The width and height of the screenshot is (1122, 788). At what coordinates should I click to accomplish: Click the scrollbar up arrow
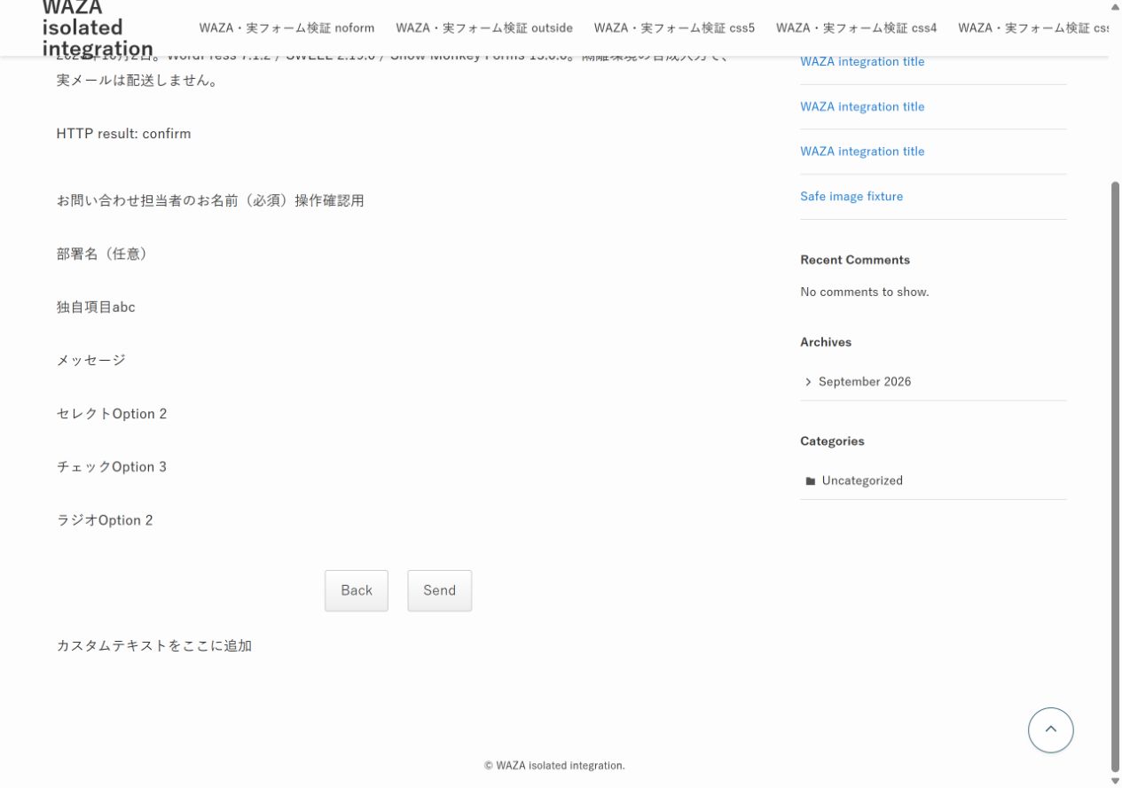1115,7
